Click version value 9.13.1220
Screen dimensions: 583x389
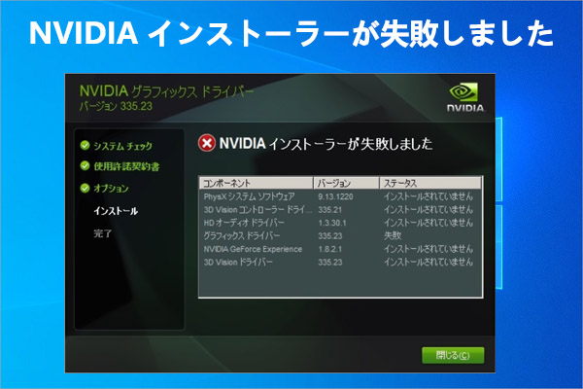point(335,196)
